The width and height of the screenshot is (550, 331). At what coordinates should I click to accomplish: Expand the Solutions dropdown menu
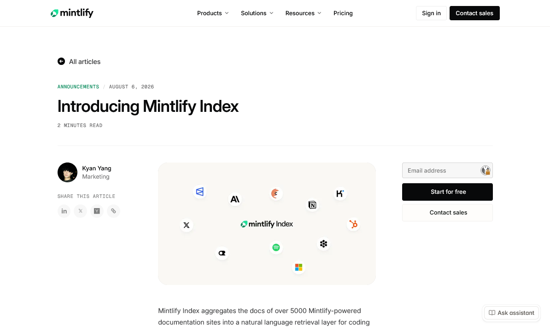click(257, 13)
